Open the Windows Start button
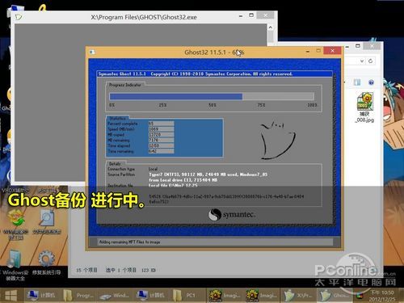The width and height of the screenshot is (404, 303). [11, 295]
